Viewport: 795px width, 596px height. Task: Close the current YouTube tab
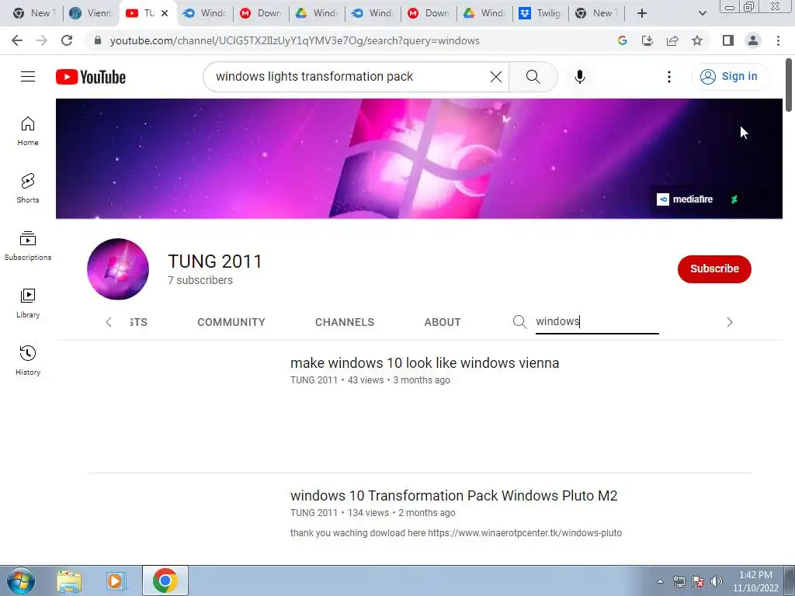[165, 13]
